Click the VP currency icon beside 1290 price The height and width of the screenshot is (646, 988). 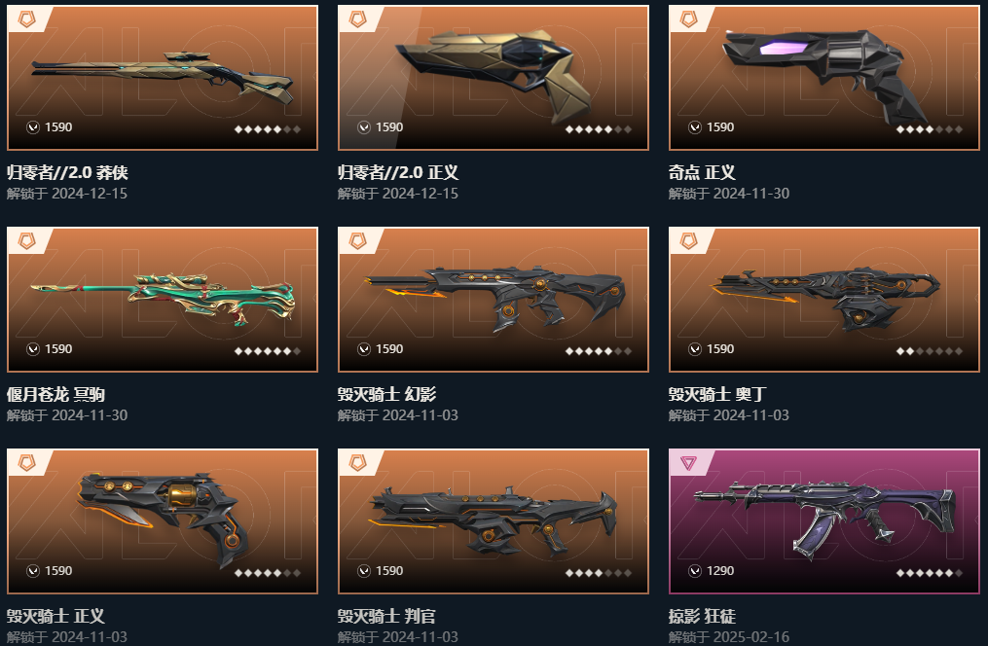[x=694, y=571]
